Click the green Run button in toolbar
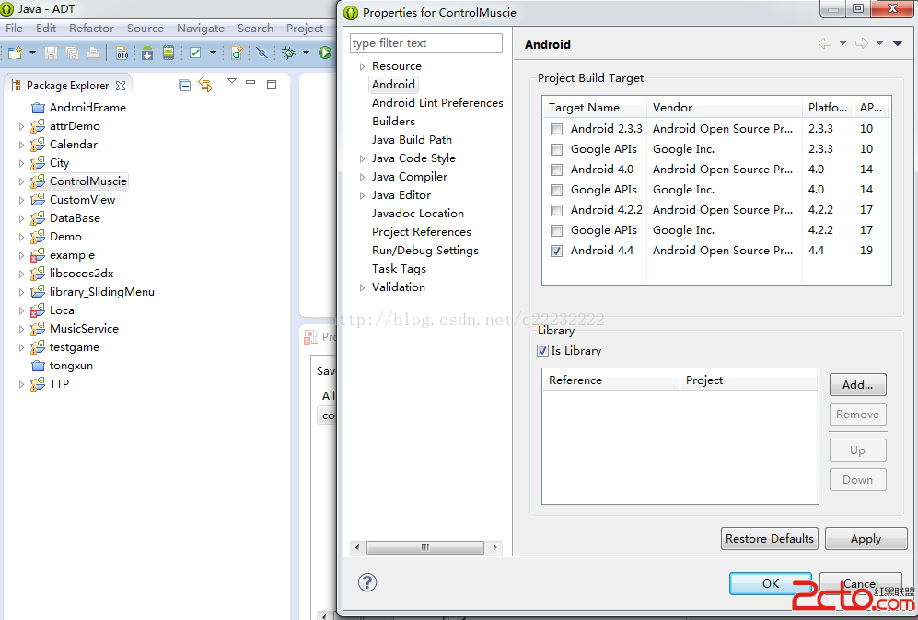This screenshot has height=620, width=918. pos(324,53)
